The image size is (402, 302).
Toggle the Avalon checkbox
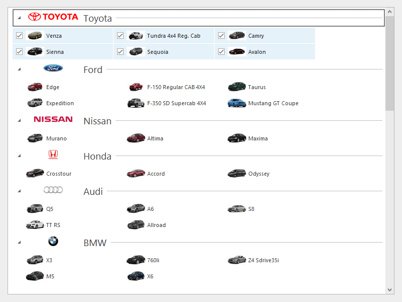point(222,52)
